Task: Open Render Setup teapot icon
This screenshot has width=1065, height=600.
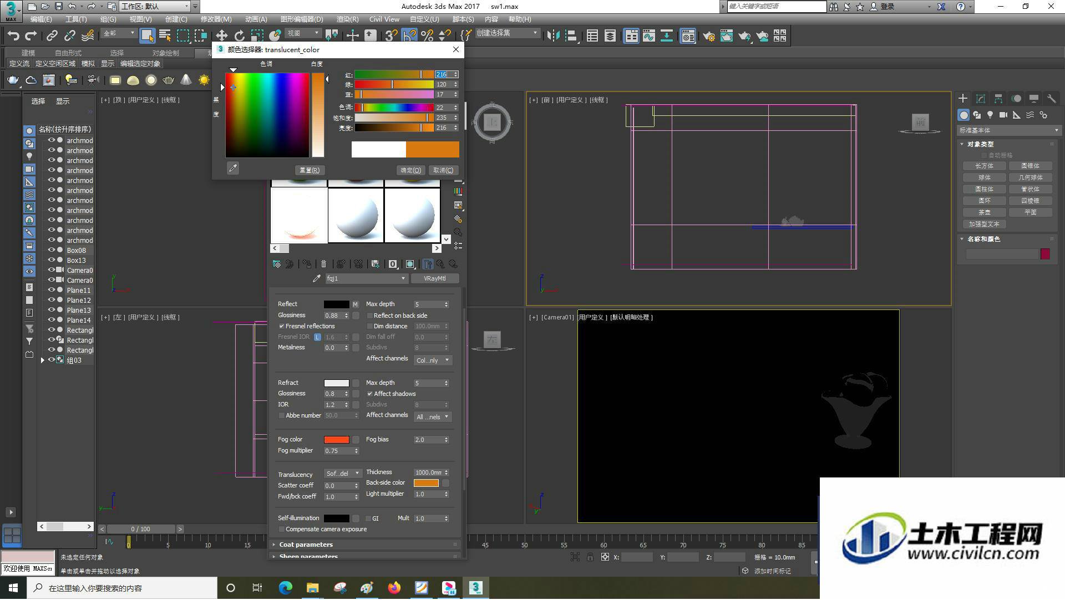Action: click(x=708, y=36)
